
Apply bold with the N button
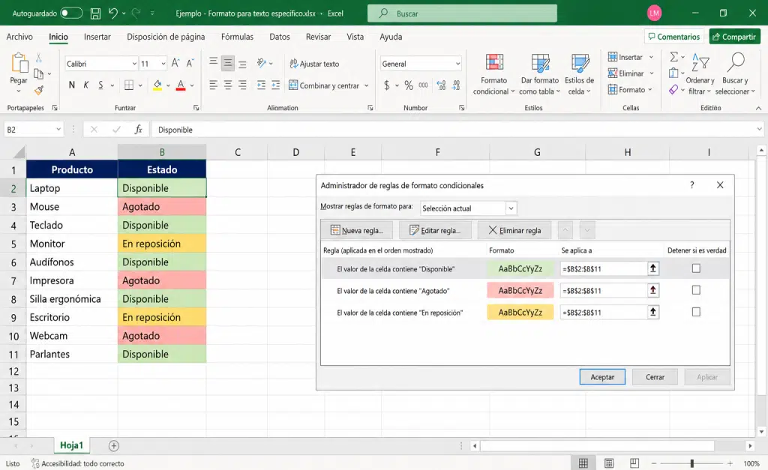(x=72, y=85)
